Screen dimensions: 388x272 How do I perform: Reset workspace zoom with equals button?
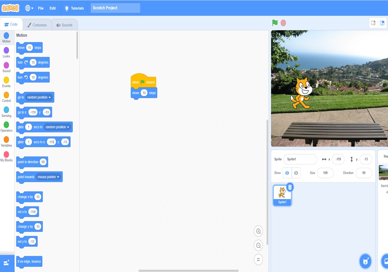coord(258,260)
